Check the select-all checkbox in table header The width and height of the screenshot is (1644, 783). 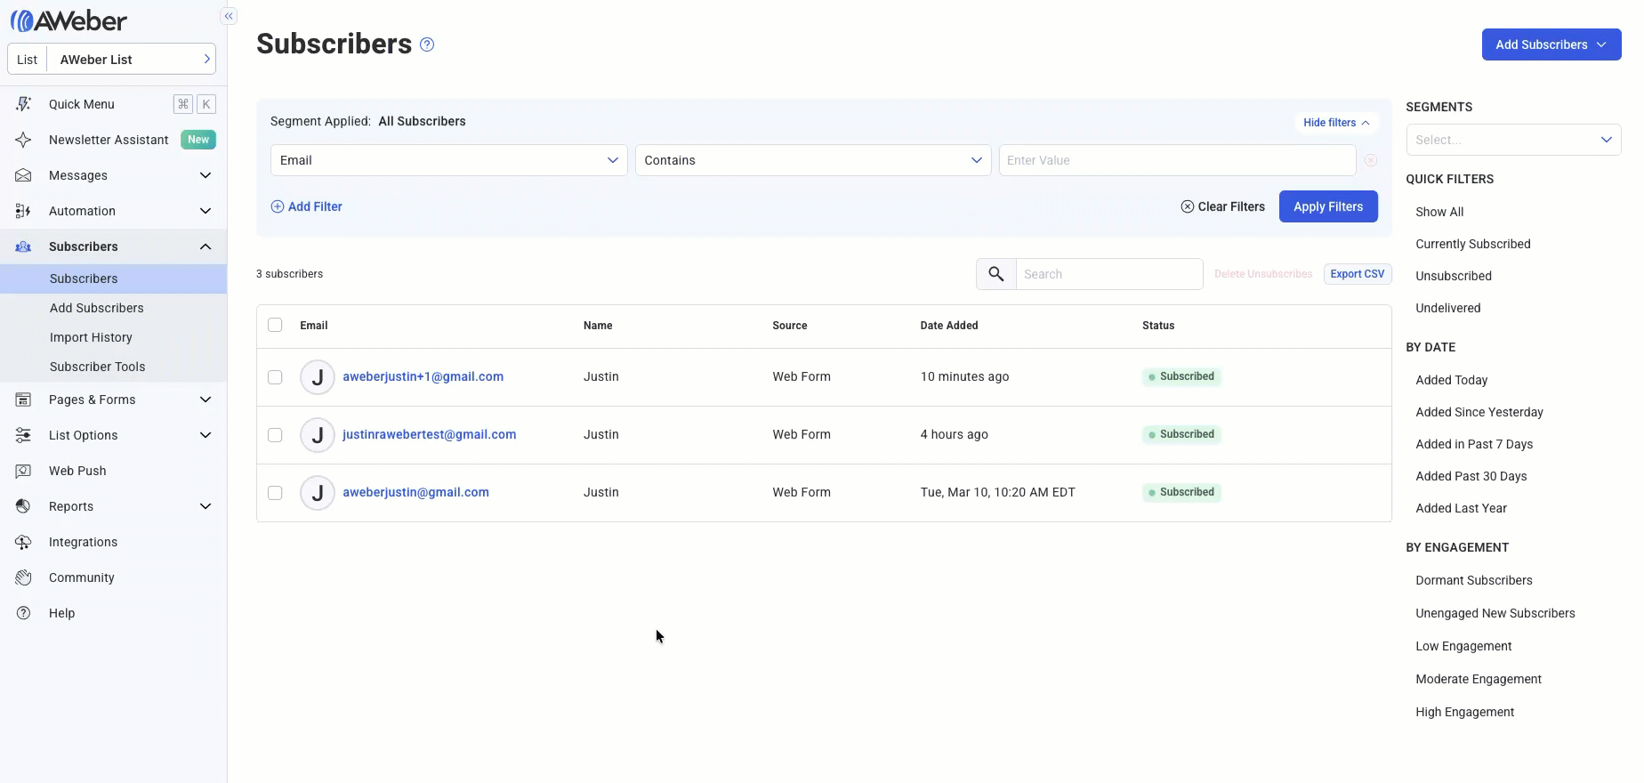click(275, 325)
